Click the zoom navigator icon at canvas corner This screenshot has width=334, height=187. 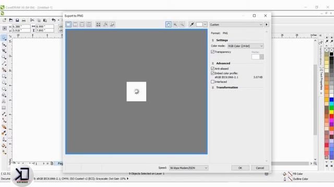pyautogui.click(x=315, y=164)
